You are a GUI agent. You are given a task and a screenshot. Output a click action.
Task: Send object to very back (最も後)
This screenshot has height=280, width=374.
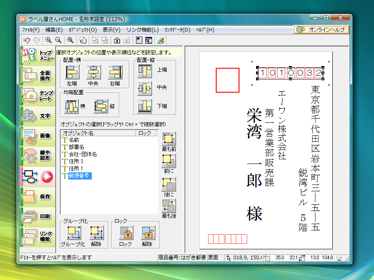click(x=168, y=206)
